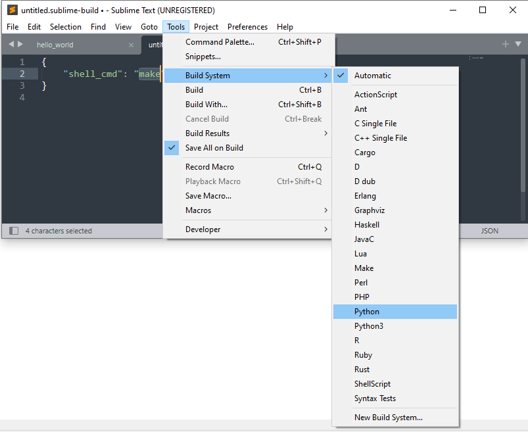Select Python3 build system

point(395,326)
